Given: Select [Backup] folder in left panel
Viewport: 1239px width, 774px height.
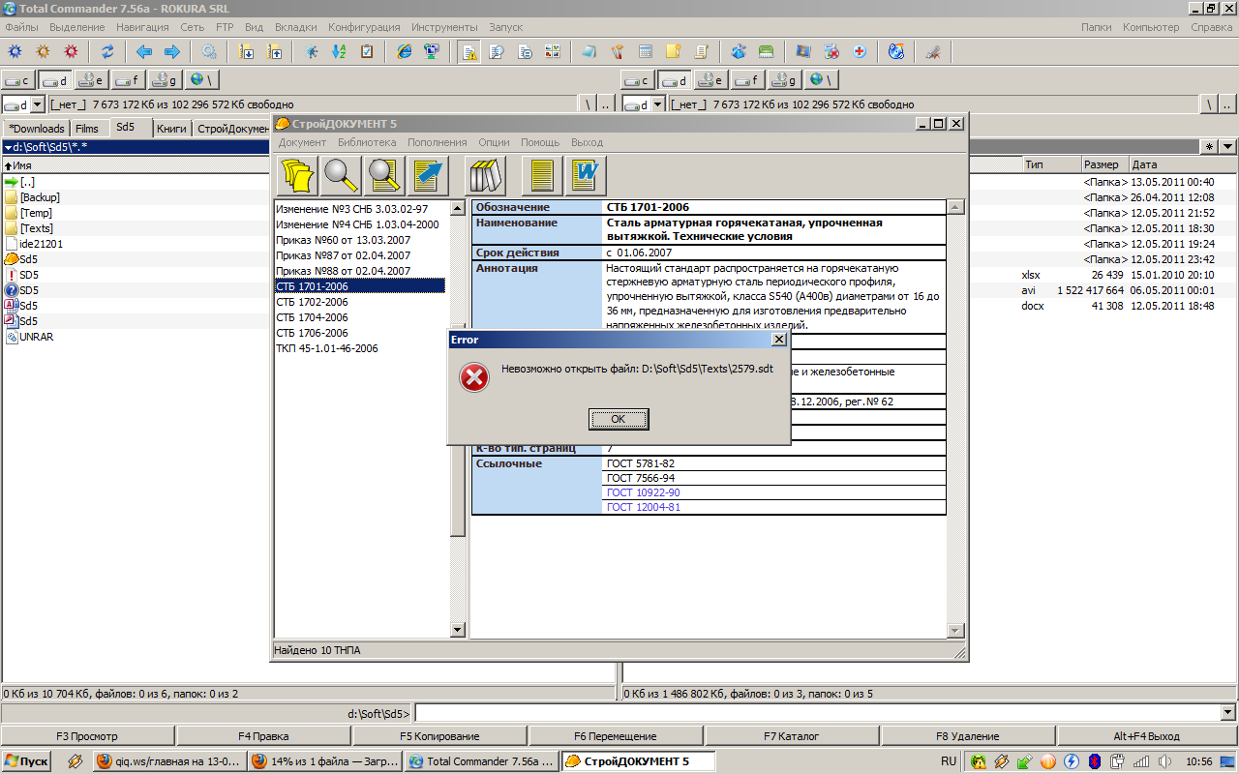Looking at the screenshot, I should [x=40, y=197].
